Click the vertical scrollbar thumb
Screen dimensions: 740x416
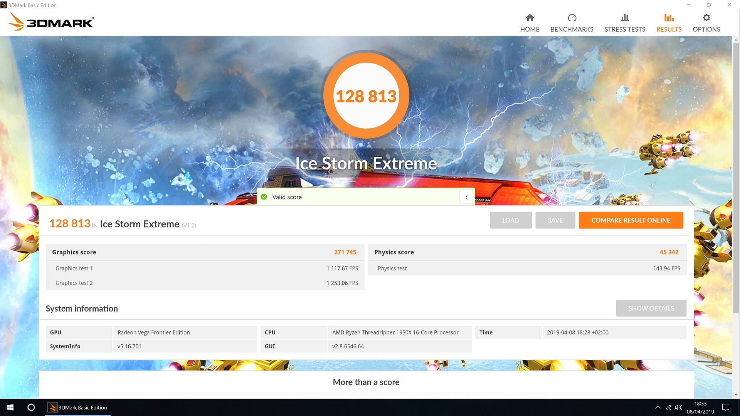pyautogui.click(x=736, y=177)
